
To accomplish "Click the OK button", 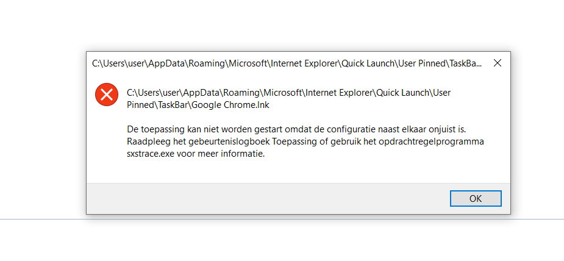I will coord(476,198).
